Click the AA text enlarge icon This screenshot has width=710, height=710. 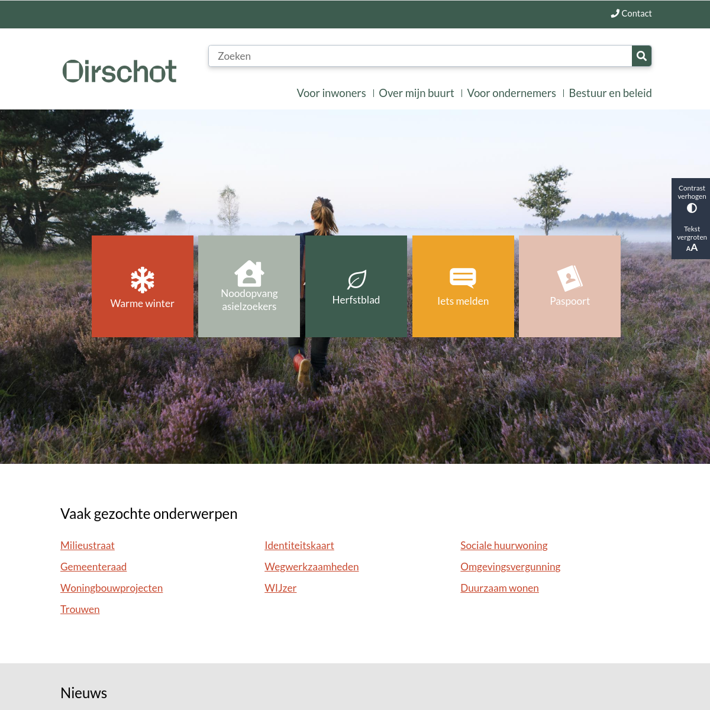[692, 248]
